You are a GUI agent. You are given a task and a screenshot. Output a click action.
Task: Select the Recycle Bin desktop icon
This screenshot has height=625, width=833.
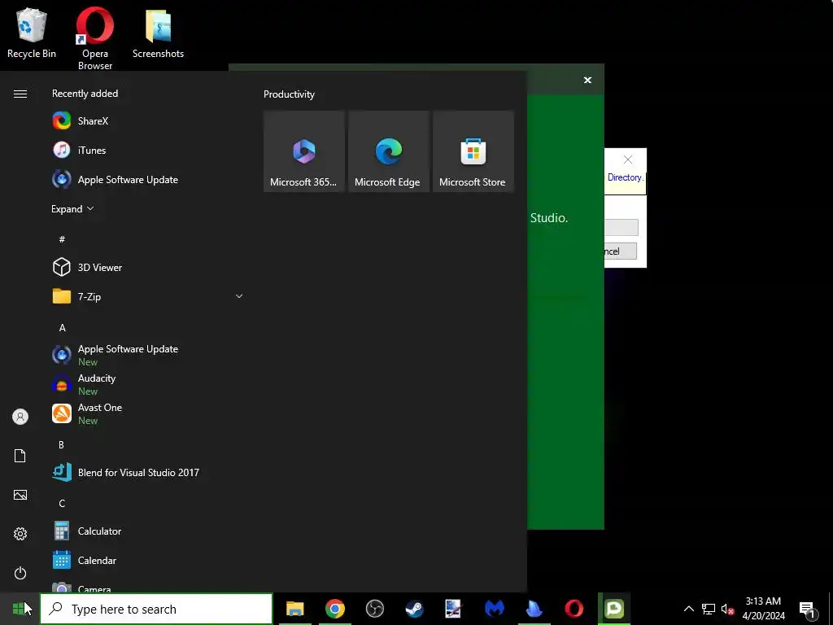click(32, 33)
